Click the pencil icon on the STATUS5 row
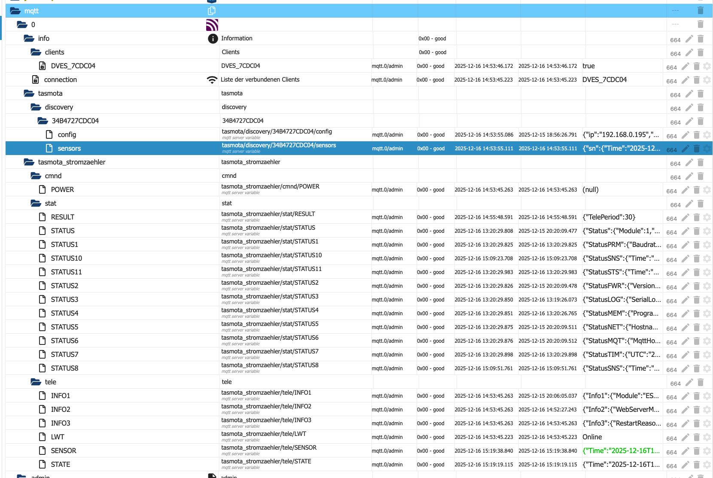713x478 pixels. pyautogui.click(x=686, y=327)
